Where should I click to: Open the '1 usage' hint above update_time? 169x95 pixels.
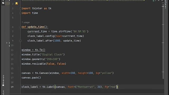pos(26,22)
